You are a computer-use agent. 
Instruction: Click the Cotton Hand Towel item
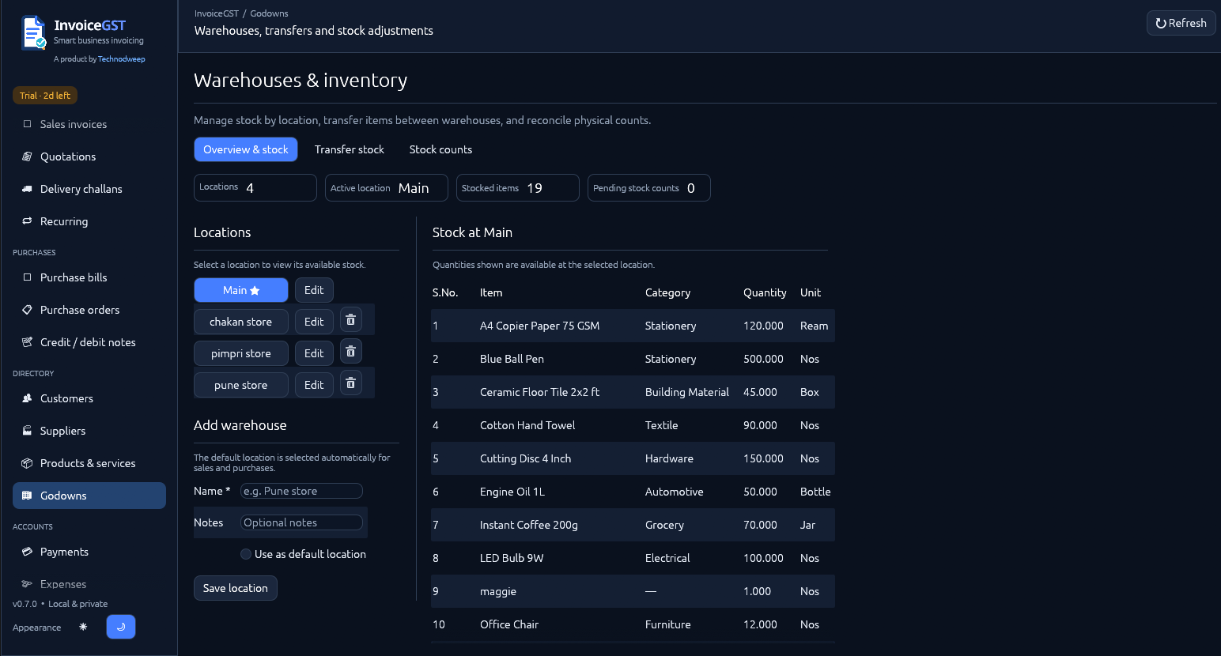point(527,425)
